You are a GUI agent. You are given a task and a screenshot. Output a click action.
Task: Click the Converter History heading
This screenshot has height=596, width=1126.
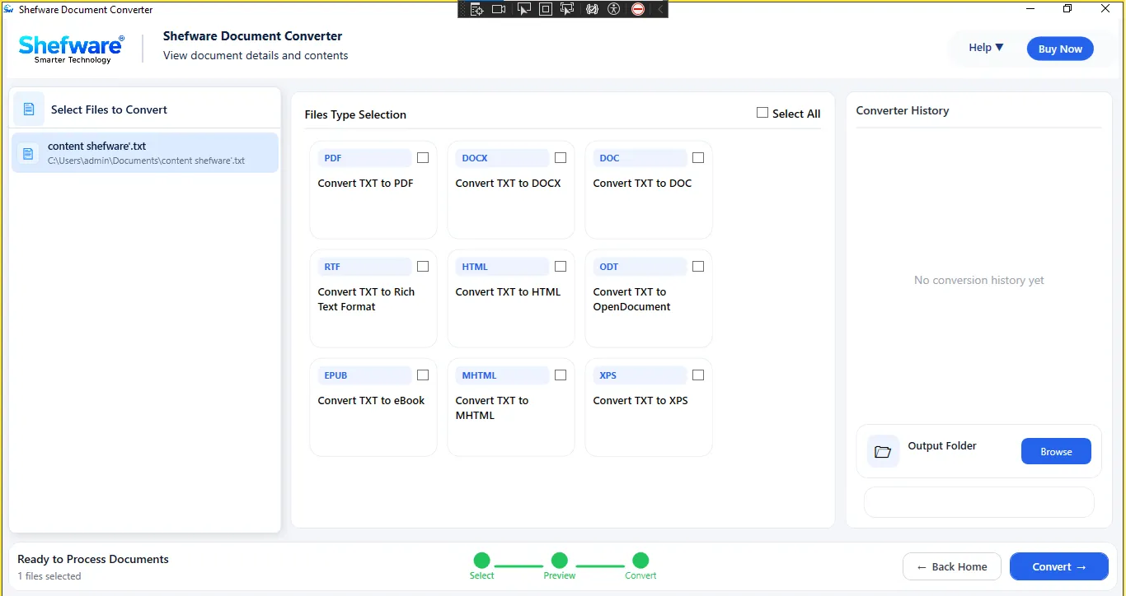point(903,110)
